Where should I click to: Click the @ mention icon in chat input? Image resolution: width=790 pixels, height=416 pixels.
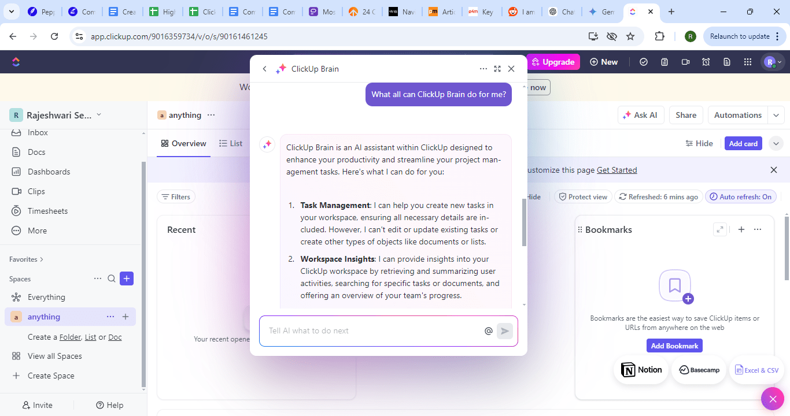tap(489, 331)
